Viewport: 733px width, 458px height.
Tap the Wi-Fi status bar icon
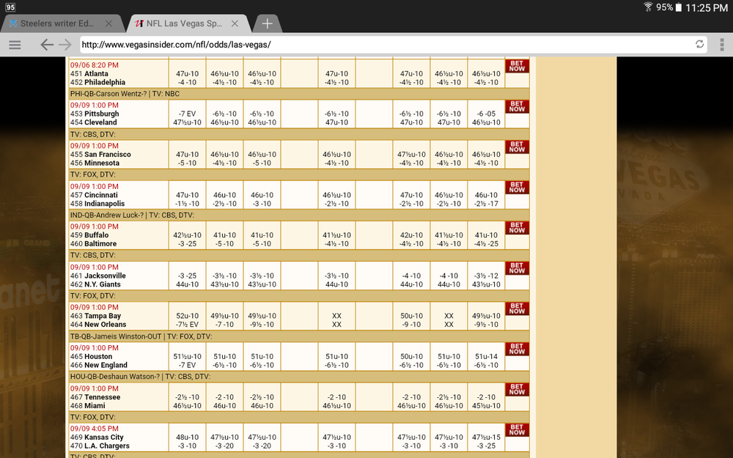[648, 7]
